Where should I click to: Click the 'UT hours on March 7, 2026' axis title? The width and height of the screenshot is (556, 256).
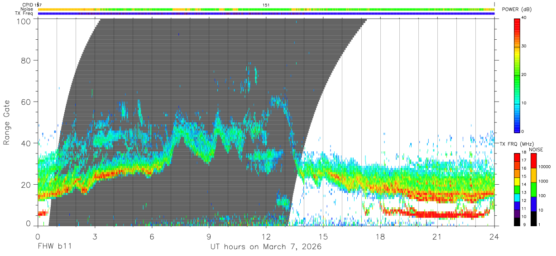coord(266,247)
